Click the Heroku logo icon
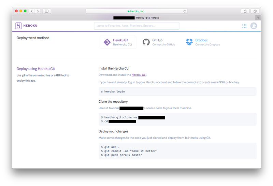The width and height of the screenshot is (273, 186). point(18,26)
